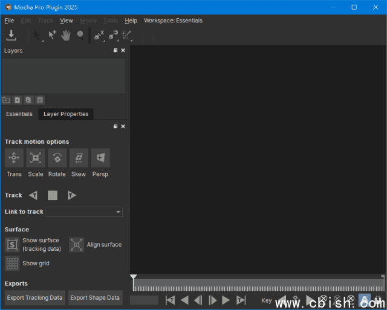This screenshot has height=310, width=387.
Task: Go to the in point
Action: (x=171, y=300)
